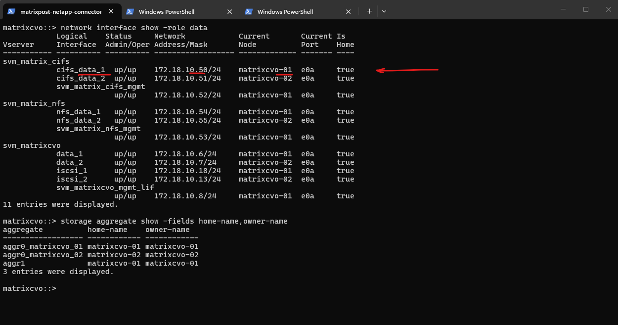618x325 pixels.
Task: Switch to the matrixpost-netapp-connector tab
Action: [60, 11]
